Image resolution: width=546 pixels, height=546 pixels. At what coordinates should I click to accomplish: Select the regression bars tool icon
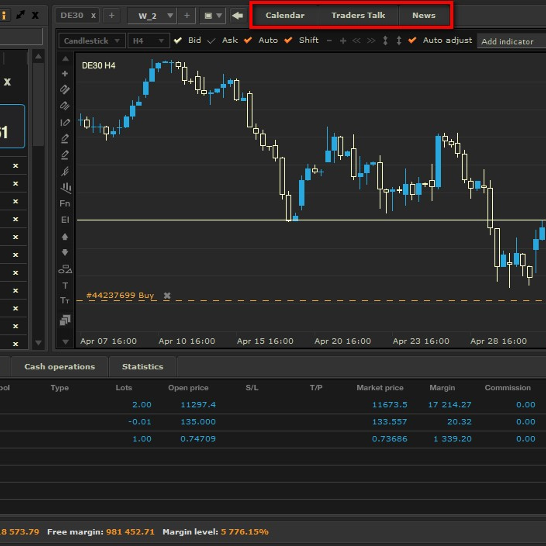point(66,187)
